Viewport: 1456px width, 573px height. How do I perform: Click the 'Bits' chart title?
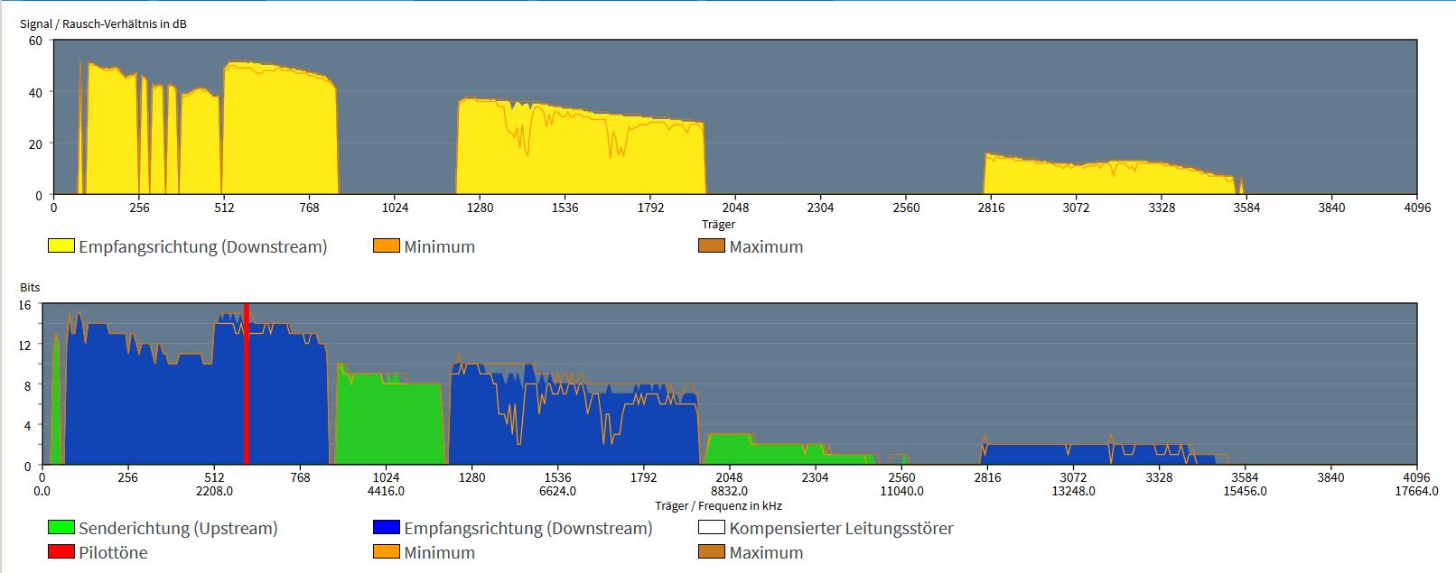30,288
